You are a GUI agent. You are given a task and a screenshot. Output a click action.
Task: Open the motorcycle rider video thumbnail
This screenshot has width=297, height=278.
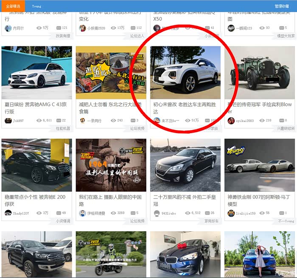[x=111, y=254]
